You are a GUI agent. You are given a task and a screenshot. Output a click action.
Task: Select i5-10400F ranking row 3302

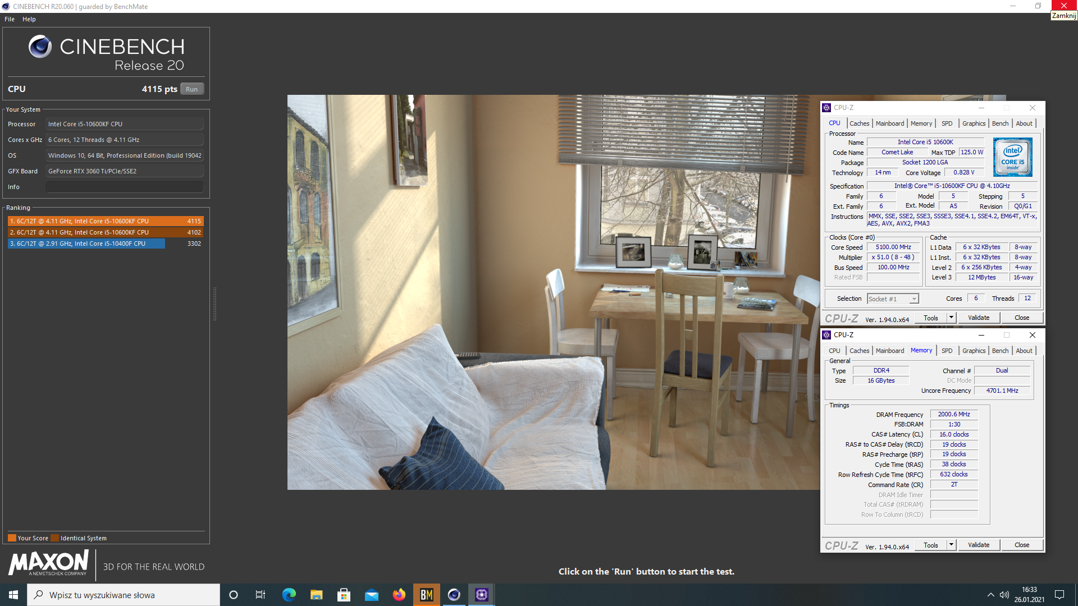(x=106, y=244)
